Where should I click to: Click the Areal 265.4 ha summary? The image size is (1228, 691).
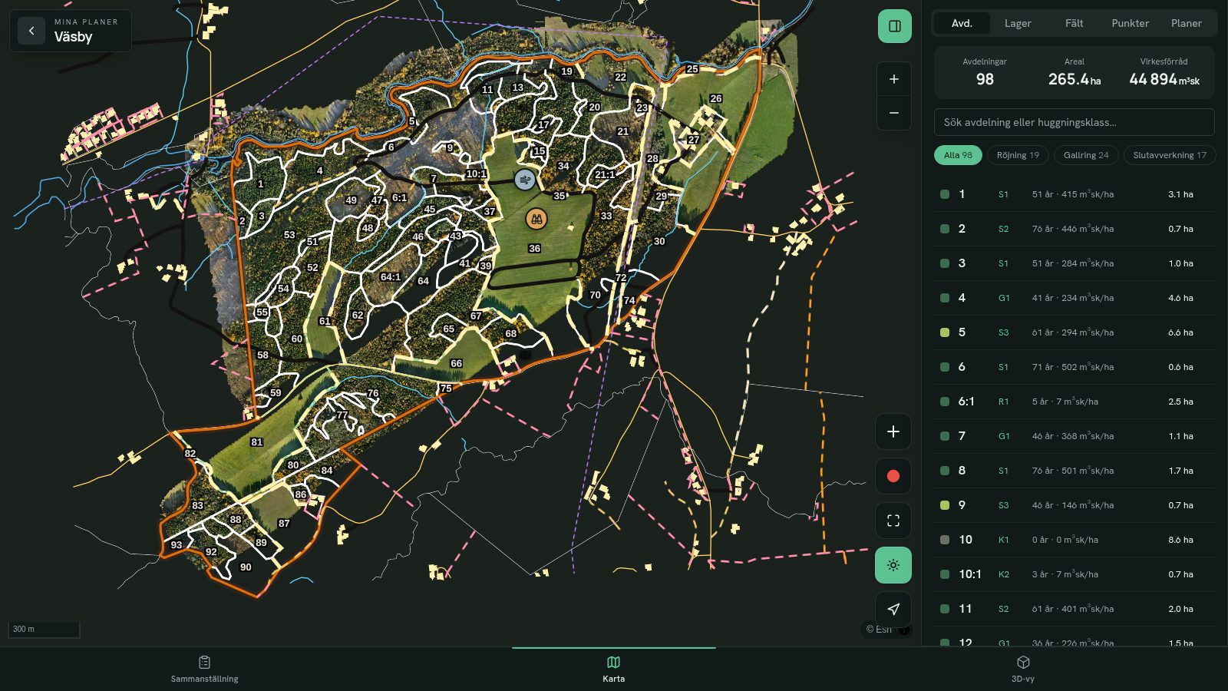click(1074, 72)
